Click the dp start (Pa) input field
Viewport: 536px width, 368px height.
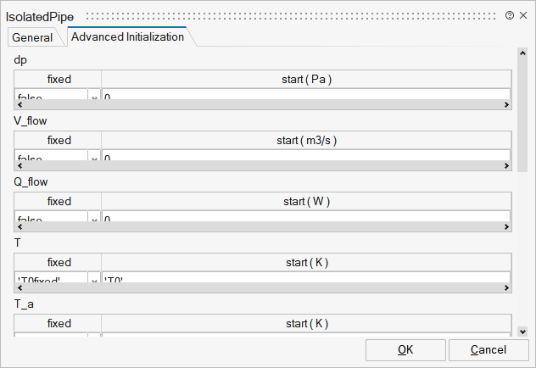tap(306, 95)
